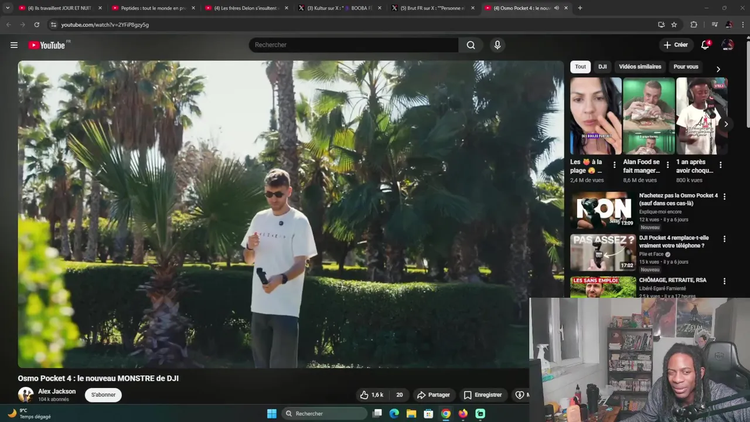Open options for the '1 an après' Short
Screen dimensions: 750x422
coord(720,165)
